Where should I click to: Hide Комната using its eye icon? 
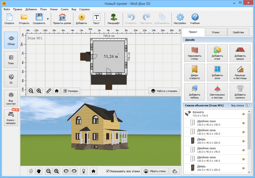(243, 114)
